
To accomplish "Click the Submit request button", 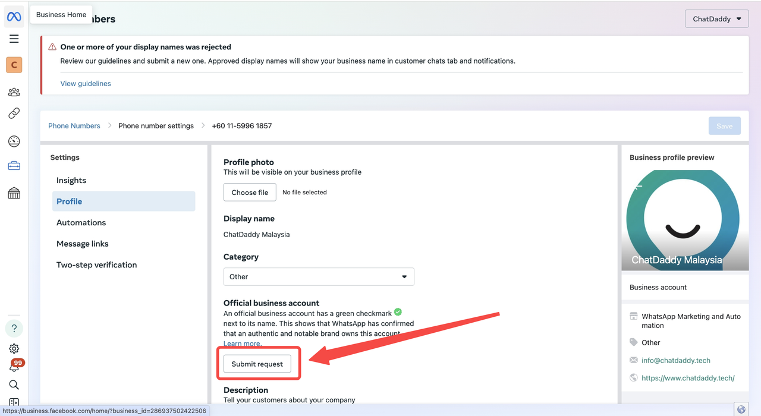I will pyautogui.click(x=257, y=364).
